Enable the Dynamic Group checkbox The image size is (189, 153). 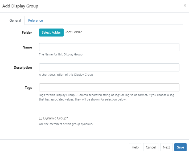41,118
